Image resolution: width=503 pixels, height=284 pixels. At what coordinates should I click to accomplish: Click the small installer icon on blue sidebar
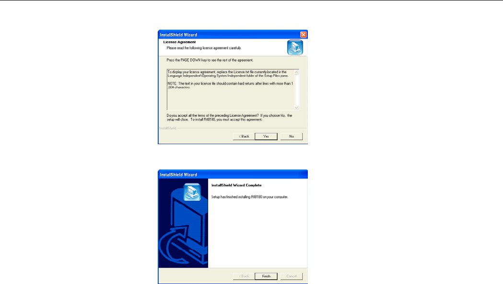[x=192, y=192]
